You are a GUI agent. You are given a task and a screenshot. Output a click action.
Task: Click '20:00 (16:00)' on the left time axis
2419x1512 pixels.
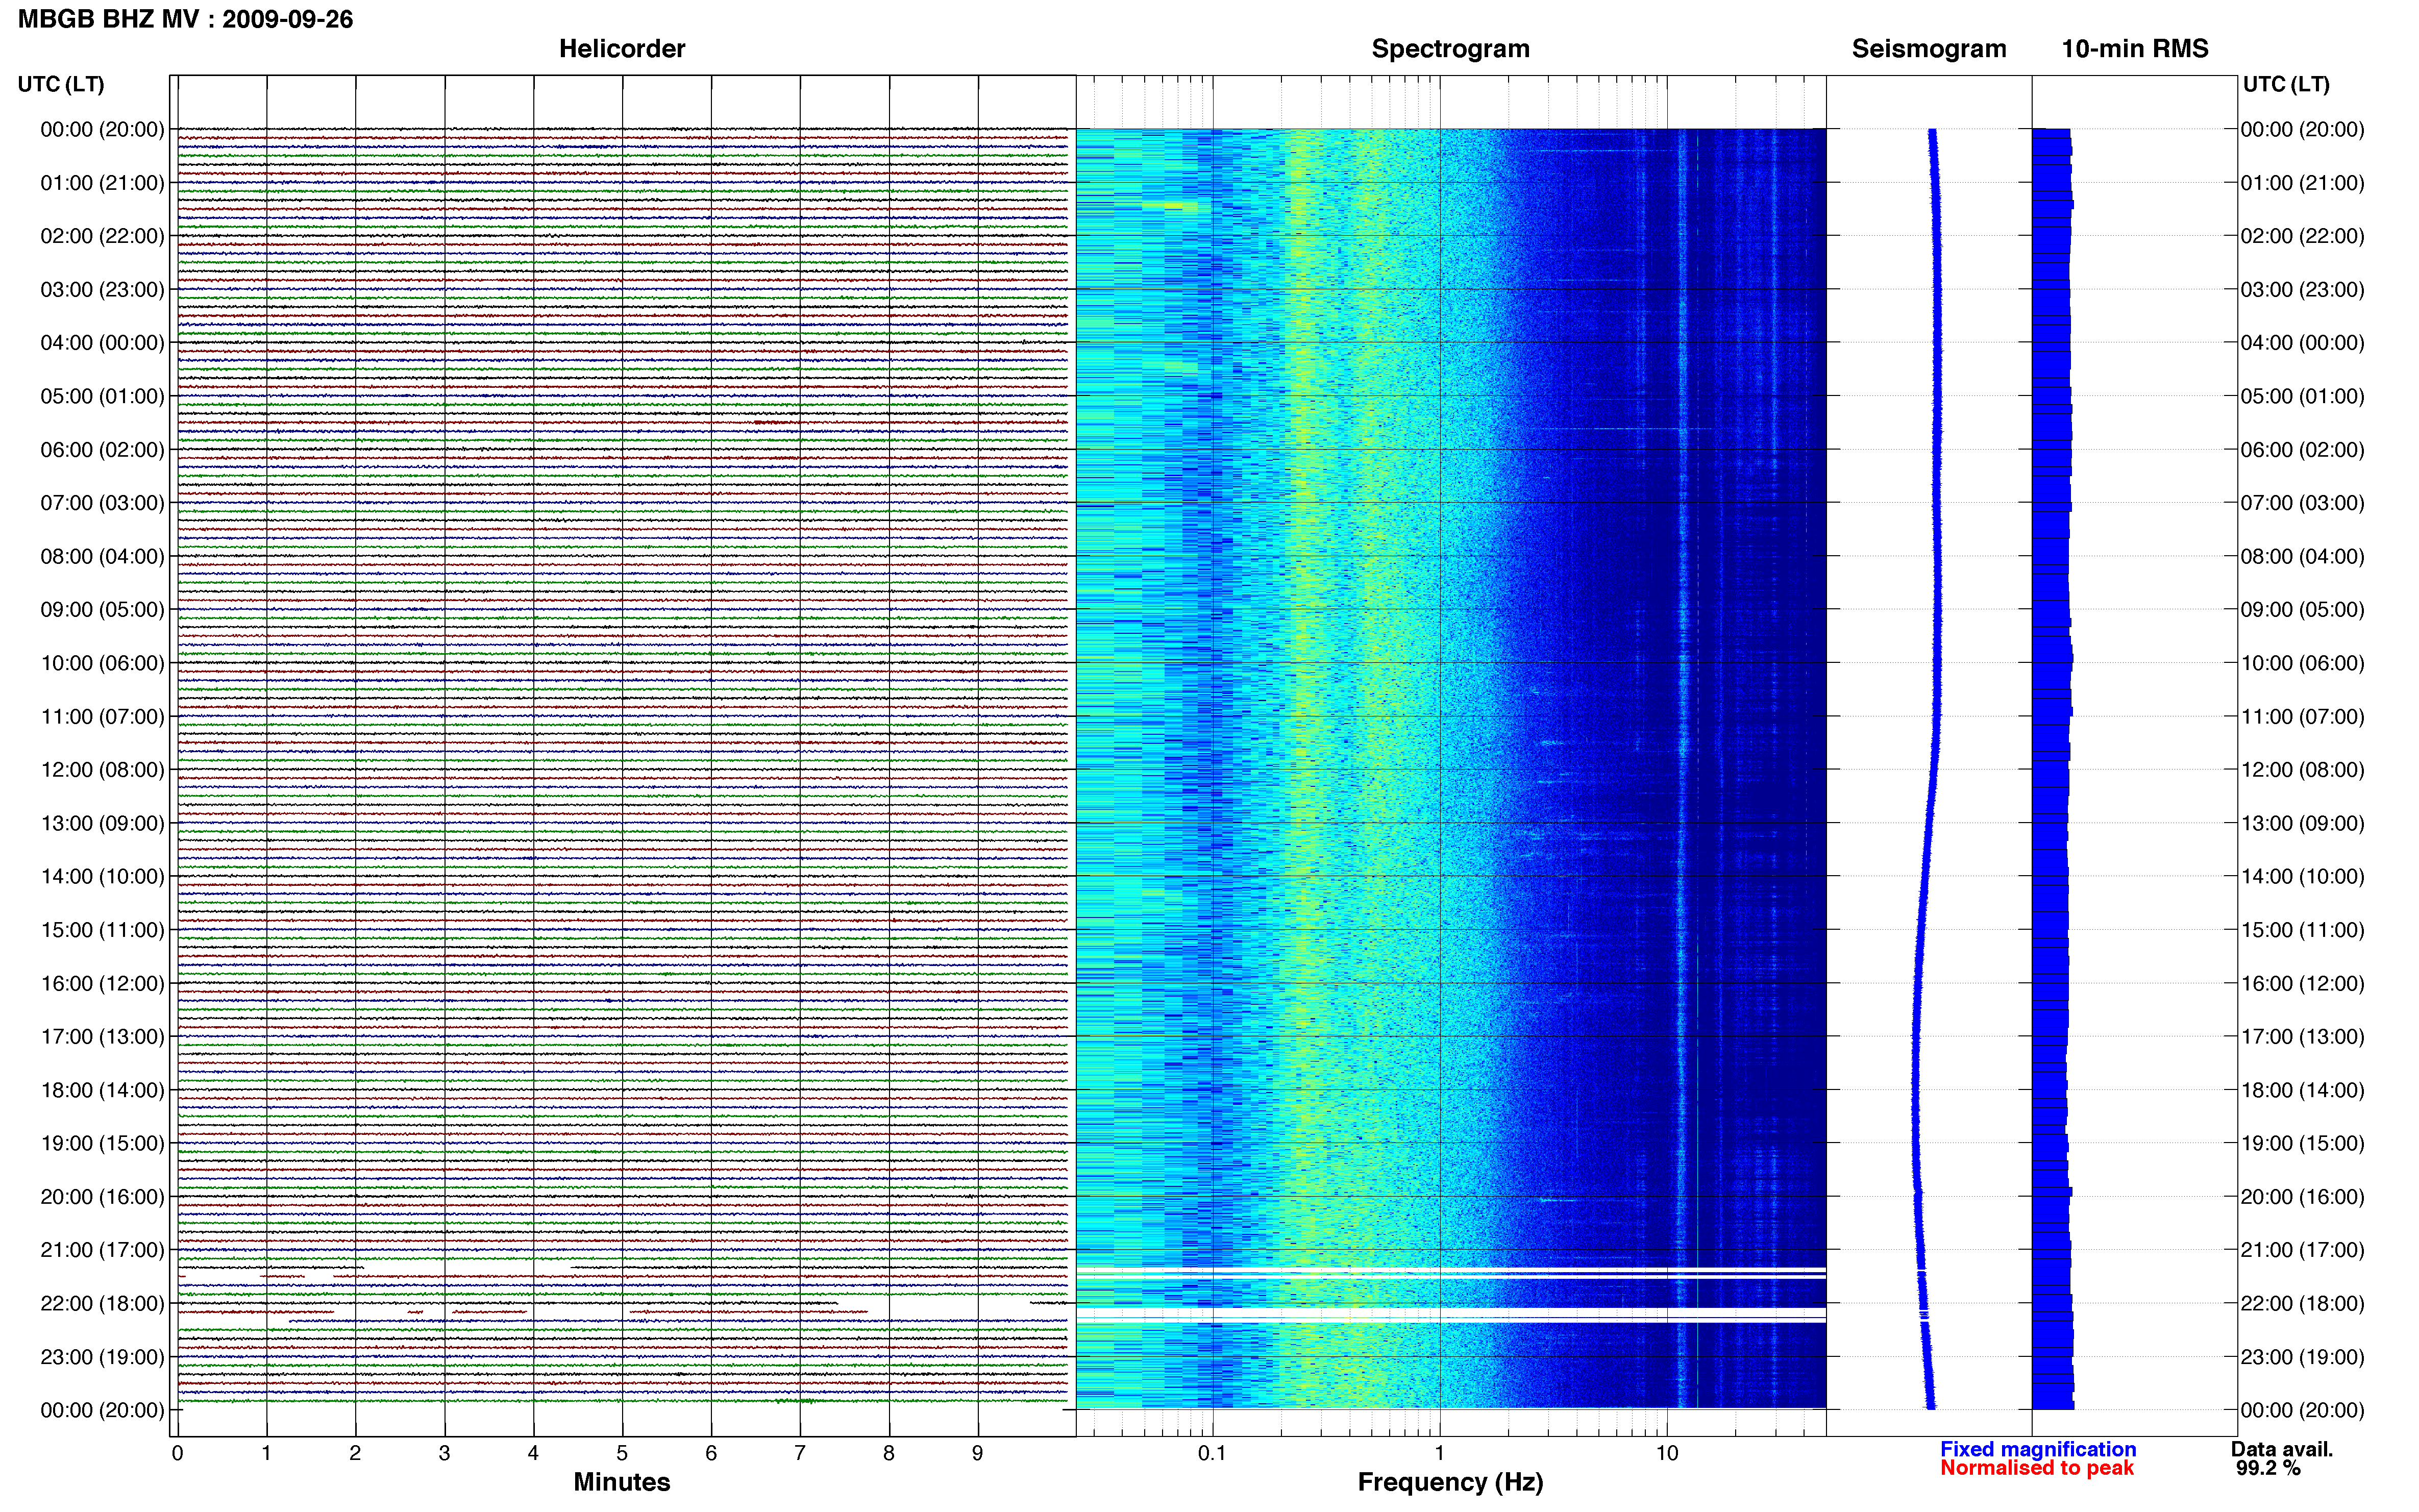coord(102,1197)
